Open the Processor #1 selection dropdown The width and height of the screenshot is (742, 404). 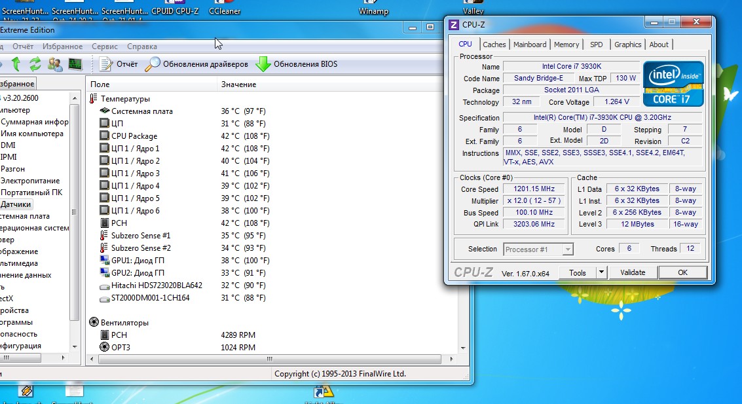(538, 249)
